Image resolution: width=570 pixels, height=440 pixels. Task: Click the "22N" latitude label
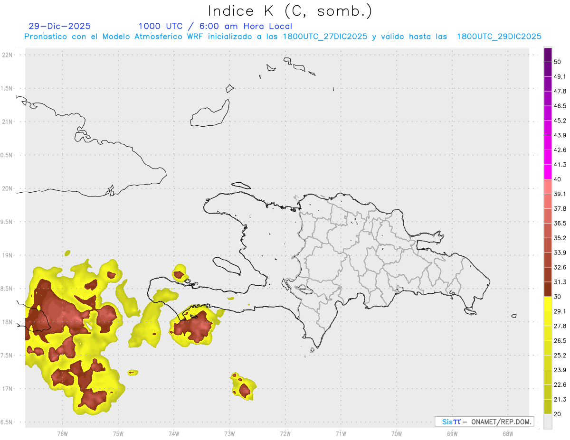[7, 55]
